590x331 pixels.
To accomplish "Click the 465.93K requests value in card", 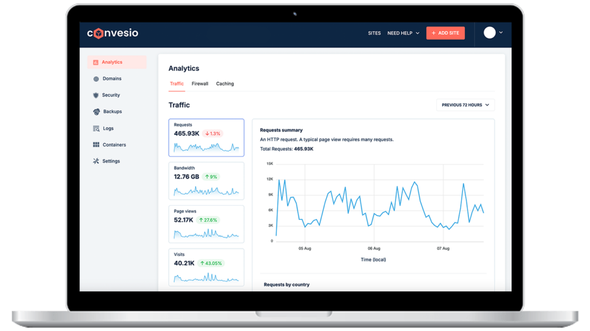I will click(x=186, y=134).
